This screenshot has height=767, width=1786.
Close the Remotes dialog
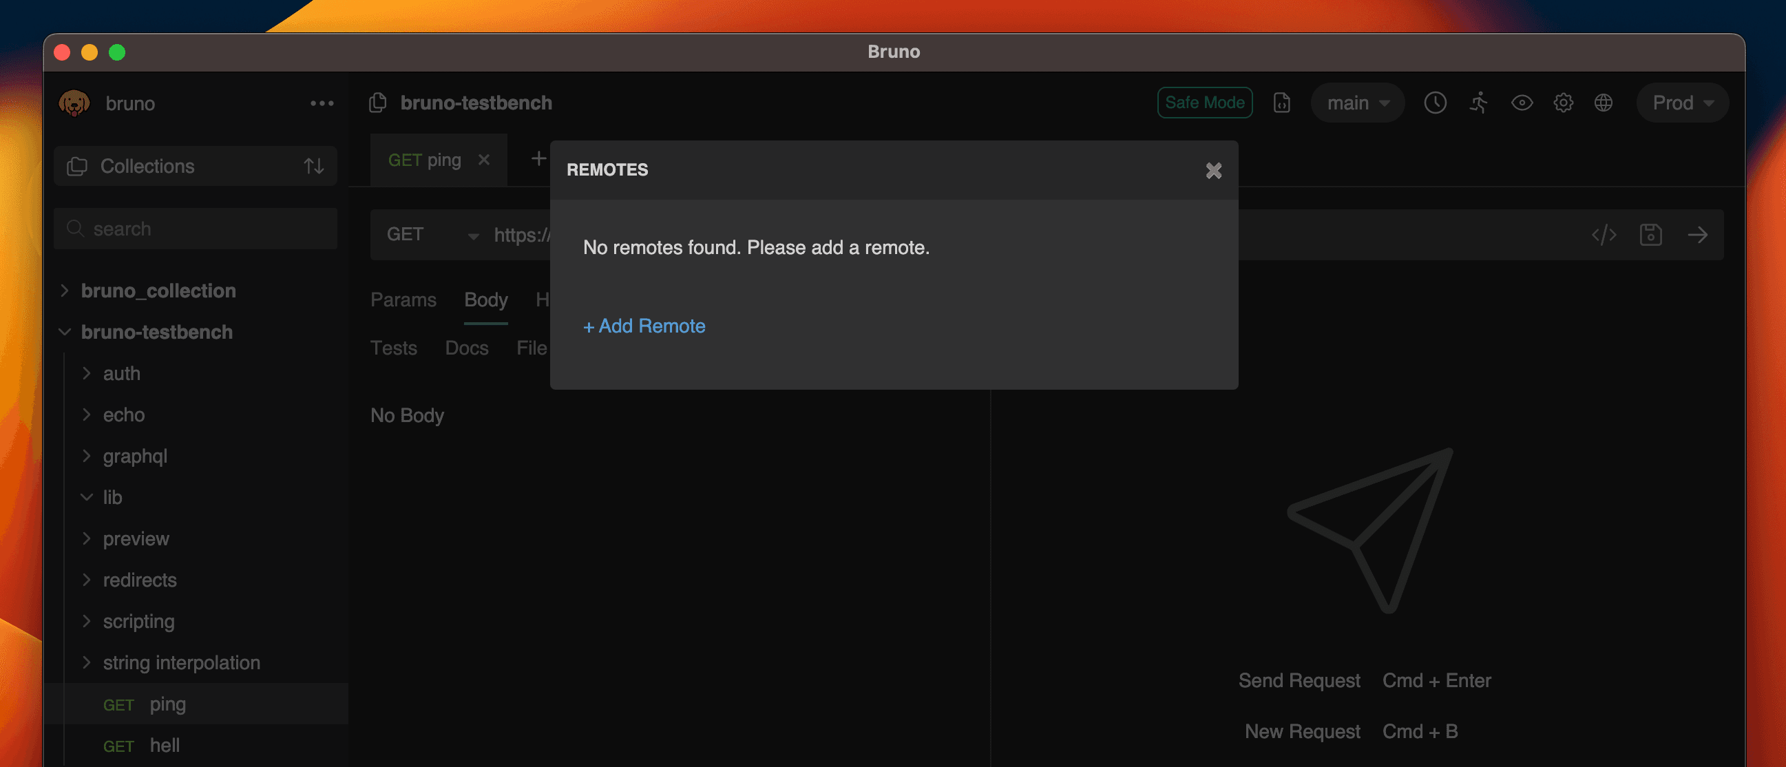coord(1212,171)
